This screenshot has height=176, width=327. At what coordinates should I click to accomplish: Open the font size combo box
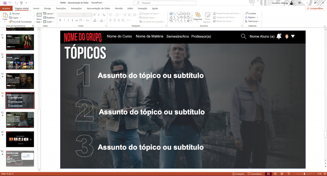[88, 15]
